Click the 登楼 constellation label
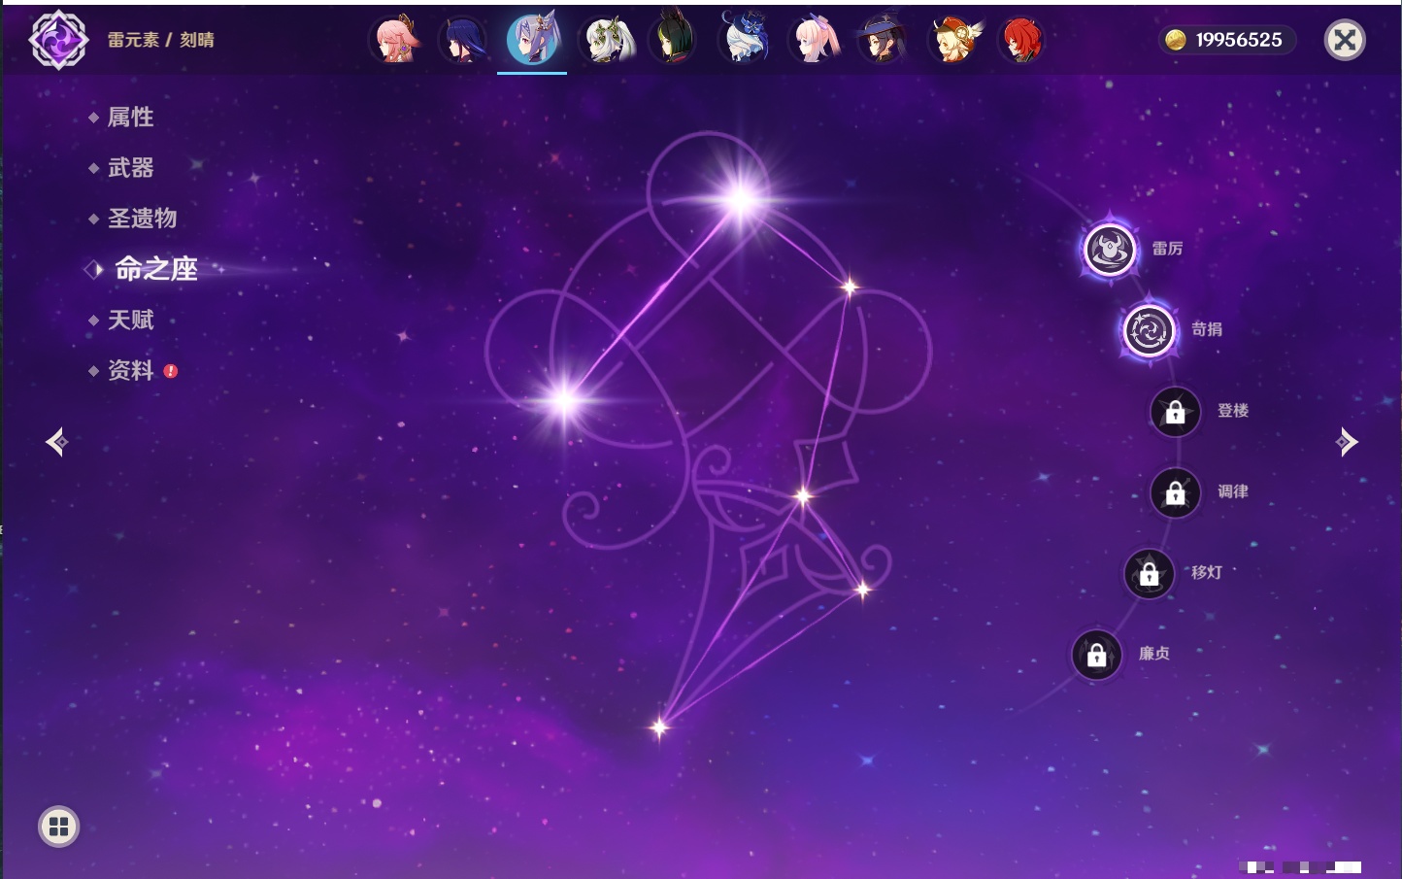 pos(1233,411)
